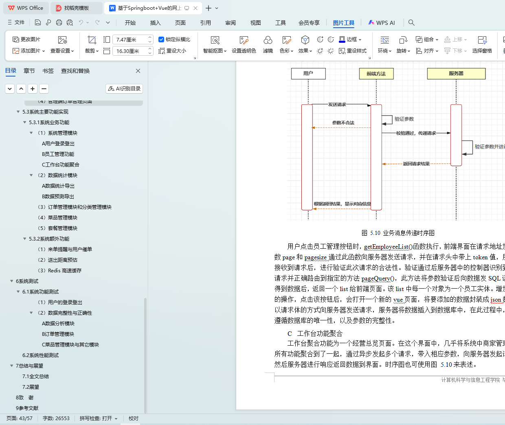This screenshot has width=505, height=425.
Task: Click the WPS Office home tab
Action: 26,8
